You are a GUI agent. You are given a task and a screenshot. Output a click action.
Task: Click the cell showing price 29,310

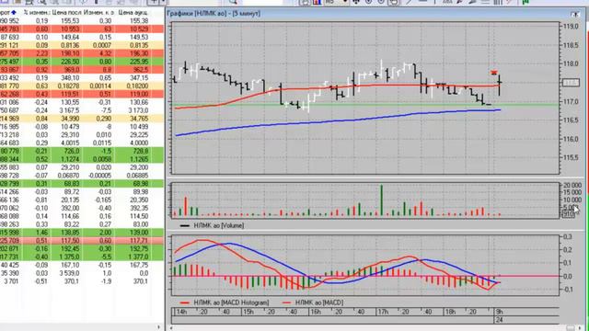[x=70, y=135]
